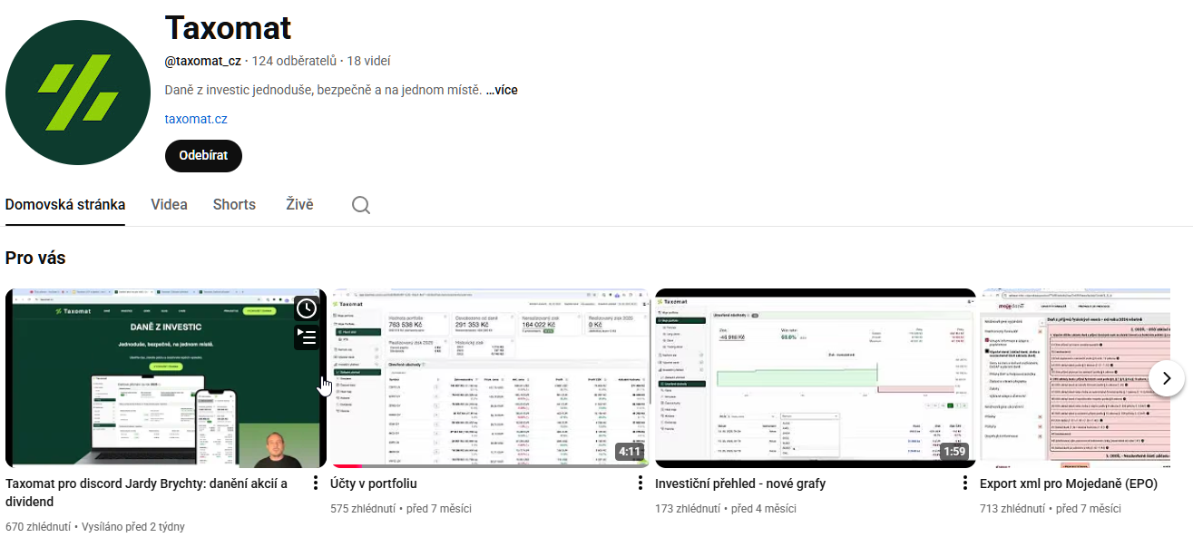This screenshot has height=547, width=1193.
Task: Play the Účty v portfoliu video thumbnail
Action: [490, 377]
